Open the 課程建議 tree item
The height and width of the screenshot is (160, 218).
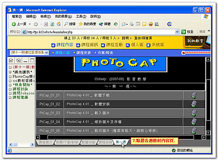20,97
